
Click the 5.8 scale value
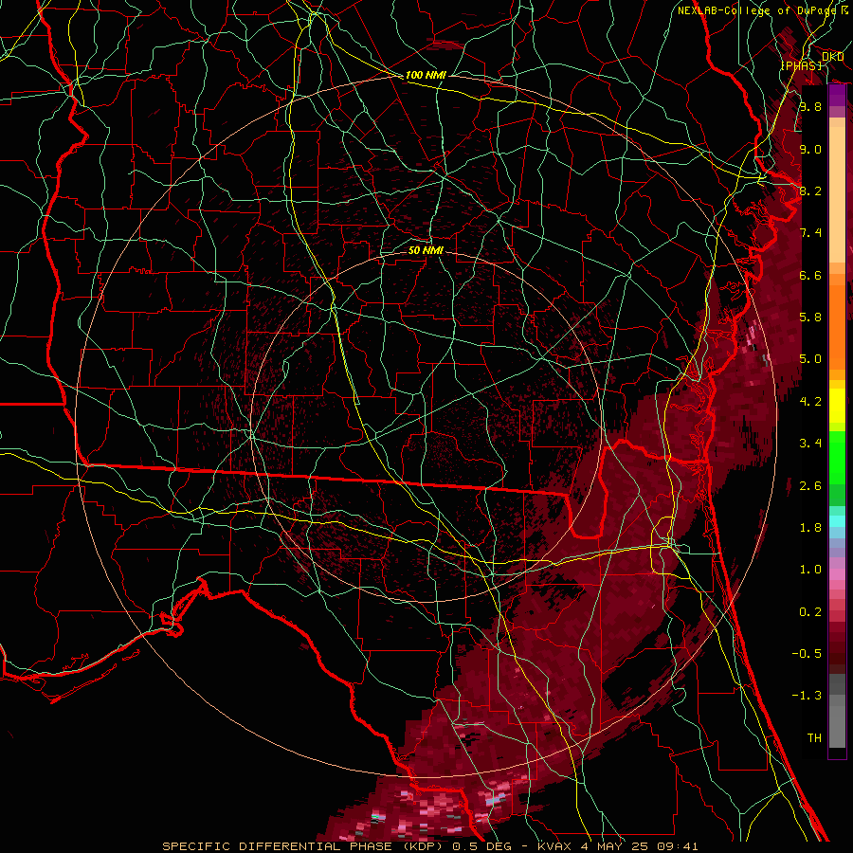click(x=810, y=317)
